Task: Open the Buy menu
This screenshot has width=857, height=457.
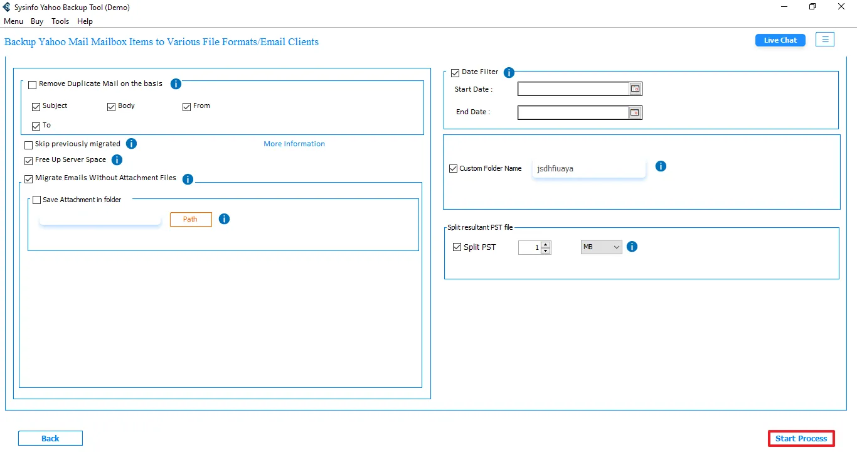Action: pos(37,21)
